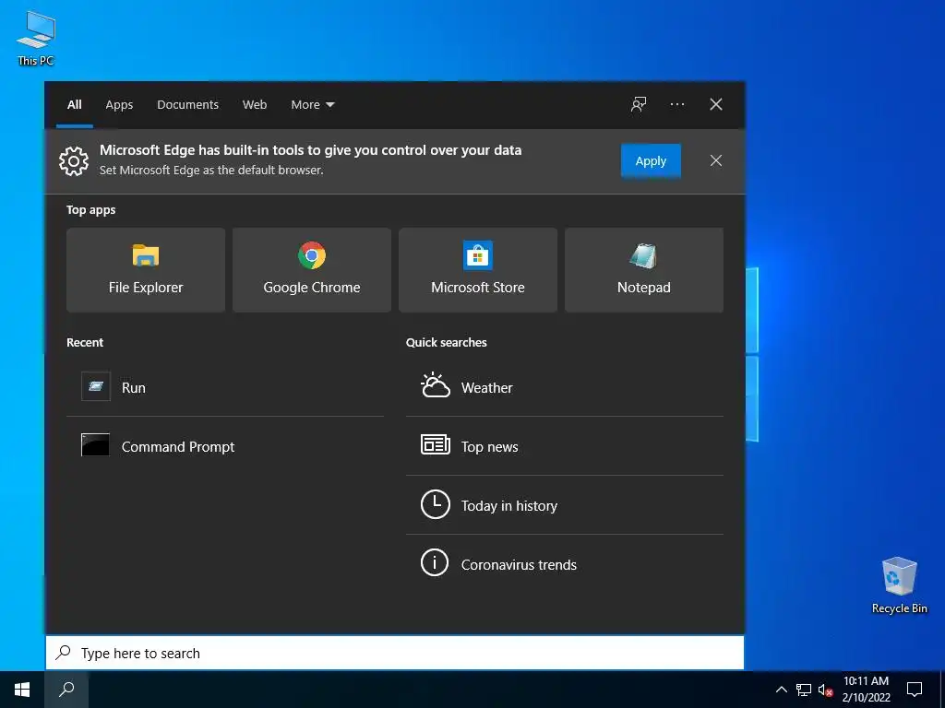Launch Google Chrome from Top apps
The image size is (945, 708).
pos(312,270)
